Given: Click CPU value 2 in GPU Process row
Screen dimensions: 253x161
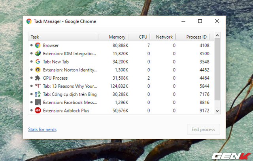Looking at the screenshot, I should click(149, 78).
